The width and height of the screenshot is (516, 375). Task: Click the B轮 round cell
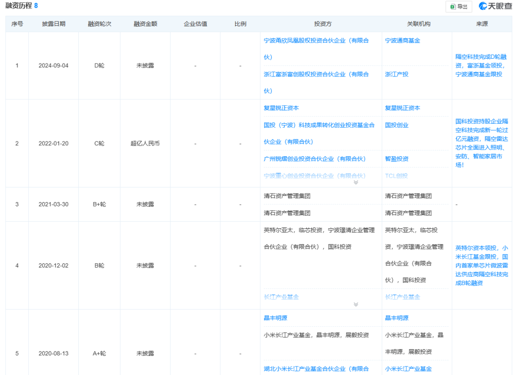click(99, 266)
